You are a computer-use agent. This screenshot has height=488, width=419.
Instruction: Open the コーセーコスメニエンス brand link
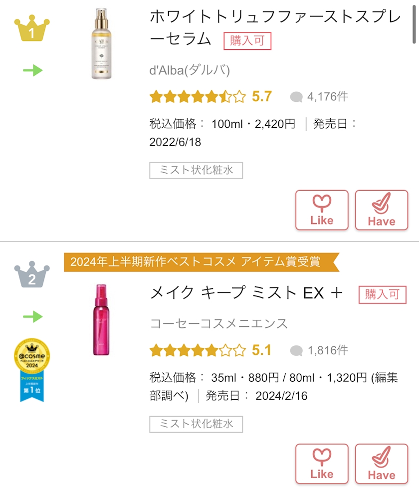(x=219, y=323)
